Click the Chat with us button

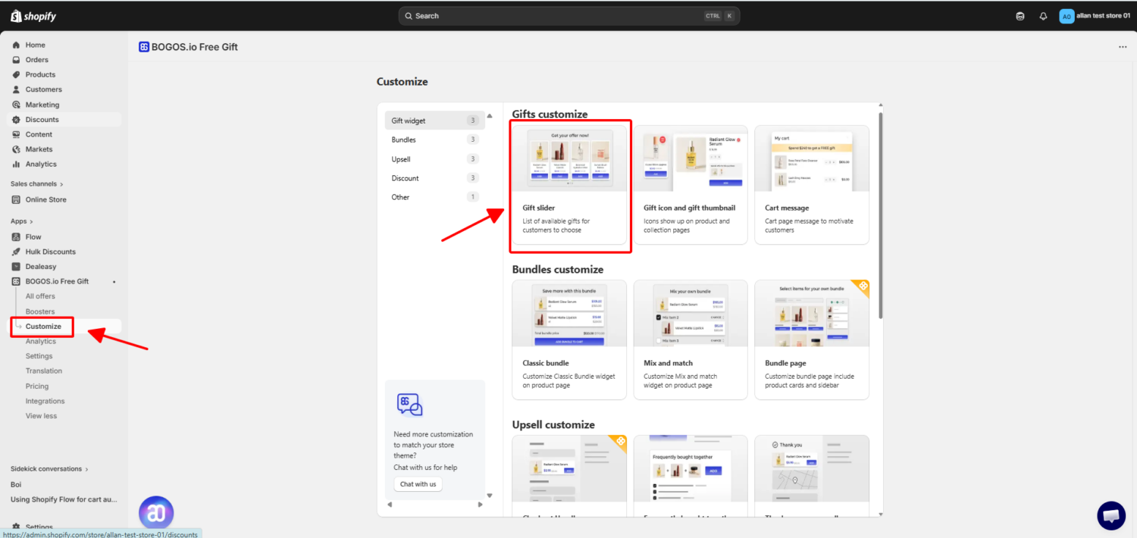point(418,483)
